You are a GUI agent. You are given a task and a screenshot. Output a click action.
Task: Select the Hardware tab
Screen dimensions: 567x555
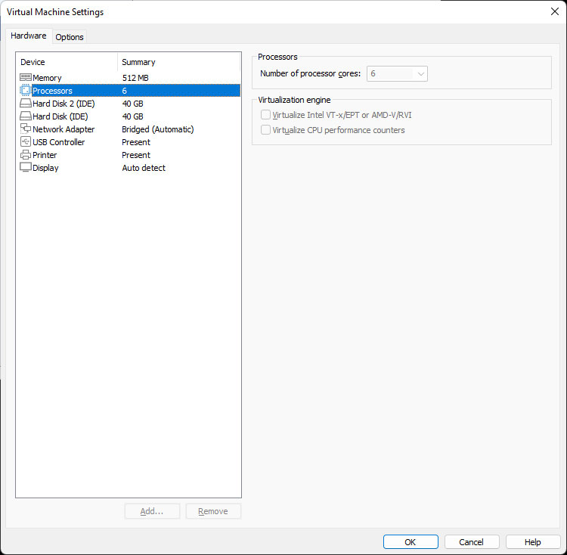[29, 36]
